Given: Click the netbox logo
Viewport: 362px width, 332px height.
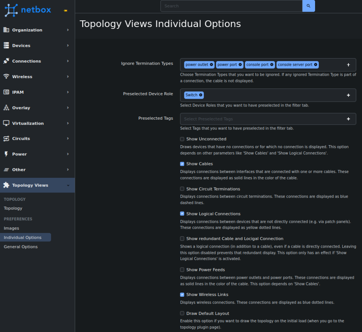Looking at the screenshot, I should coord(26,10).
